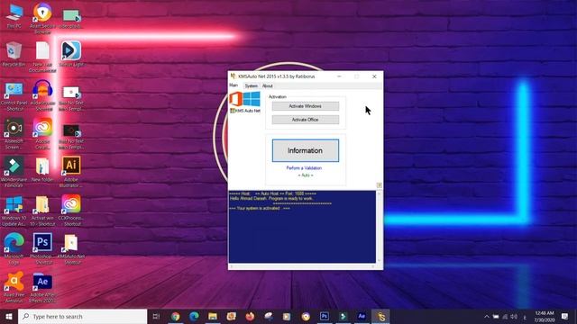577x324 pixels.
Task: Select the Aiseesoft Screen Recorder desktop icon
Action: tap(14, 134)
